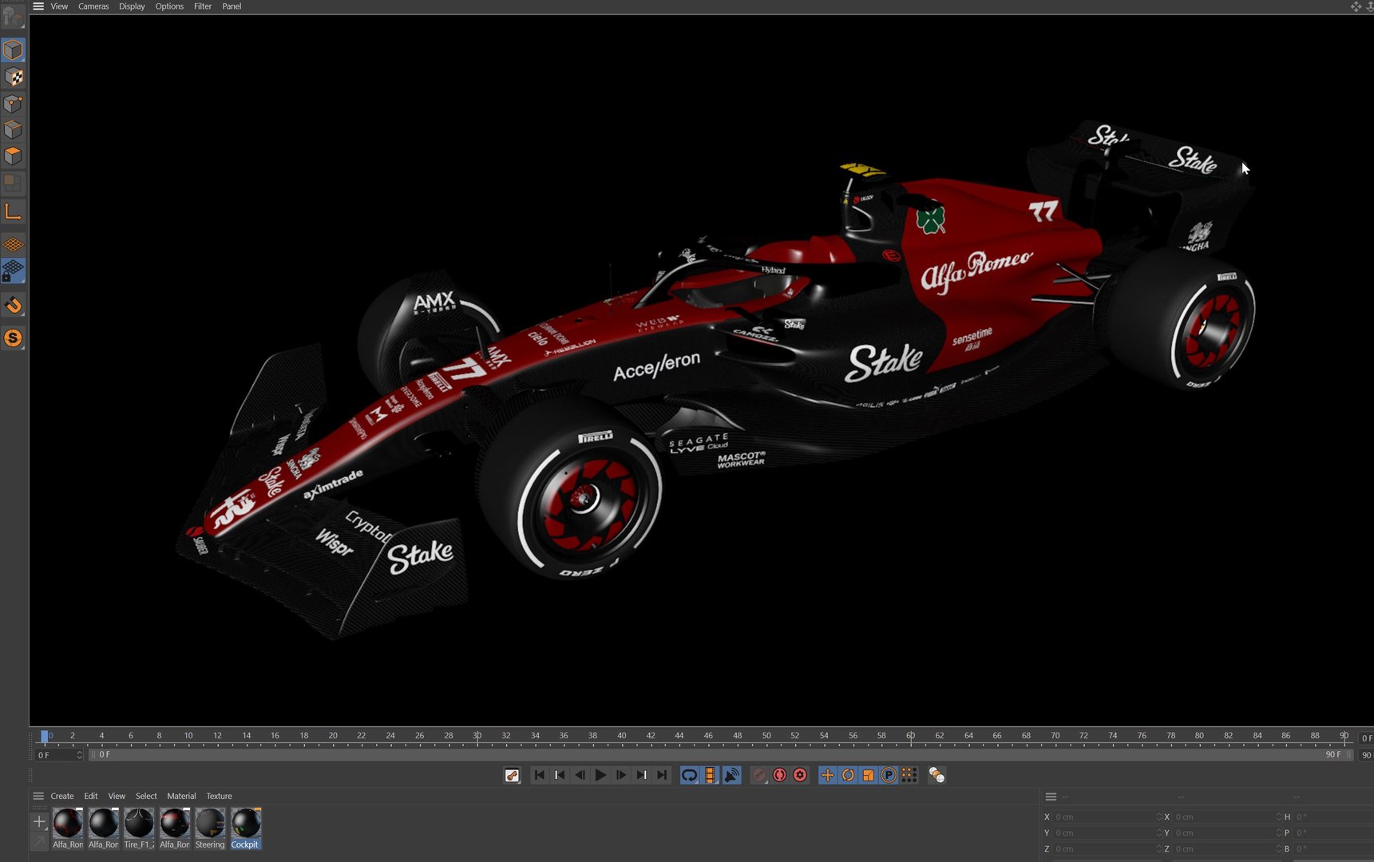Viewport: 1374px width, 862px height.
Task: Toggle sound playback speaker icon
Action: click(731, 775)
